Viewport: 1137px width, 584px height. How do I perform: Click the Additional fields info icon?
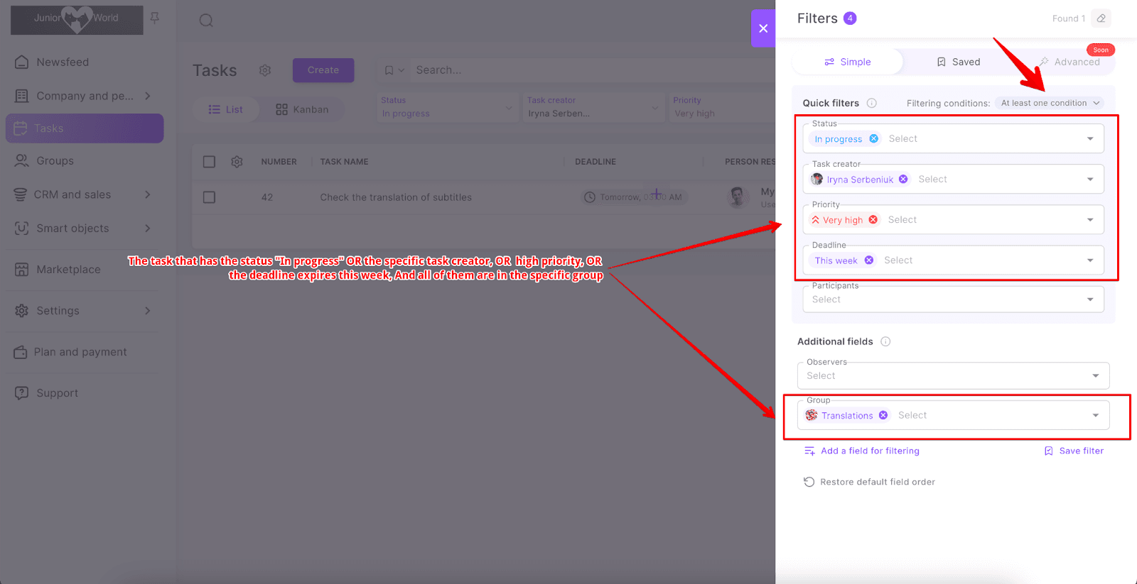(885, 342)
